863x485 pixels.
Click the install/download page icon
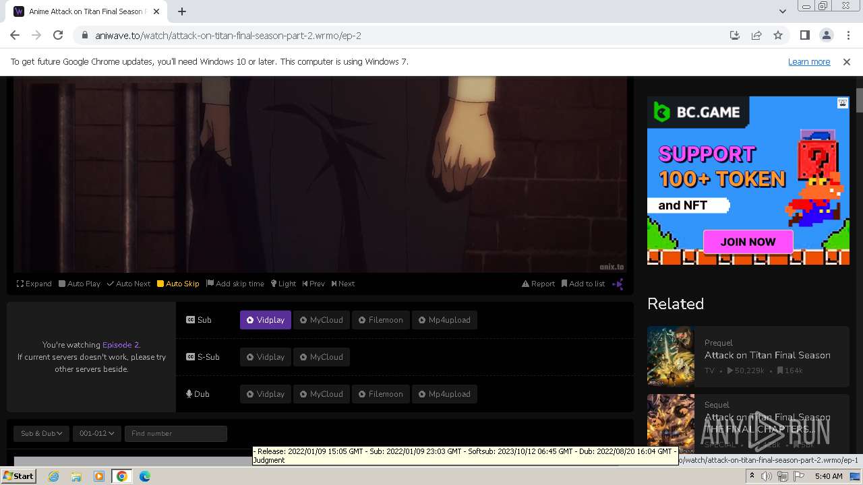[x=735, y=36]
